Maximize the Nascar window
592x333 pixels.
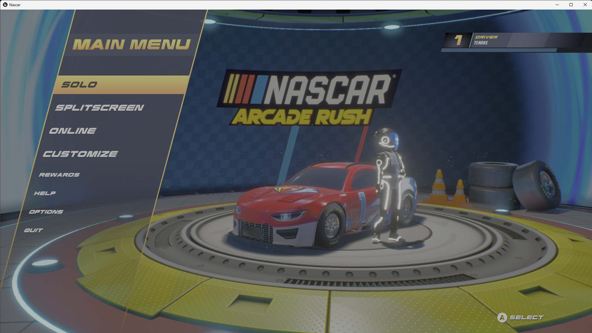(x=571, y=5)
